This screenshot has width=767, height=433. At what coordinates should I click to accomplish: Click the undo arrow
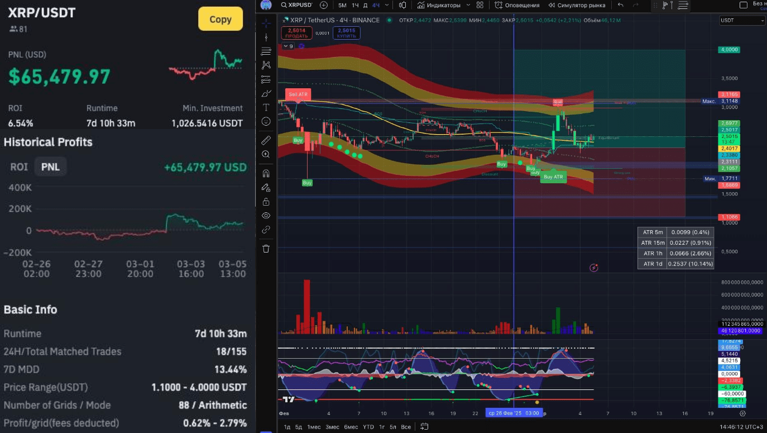tap(620, 5)
